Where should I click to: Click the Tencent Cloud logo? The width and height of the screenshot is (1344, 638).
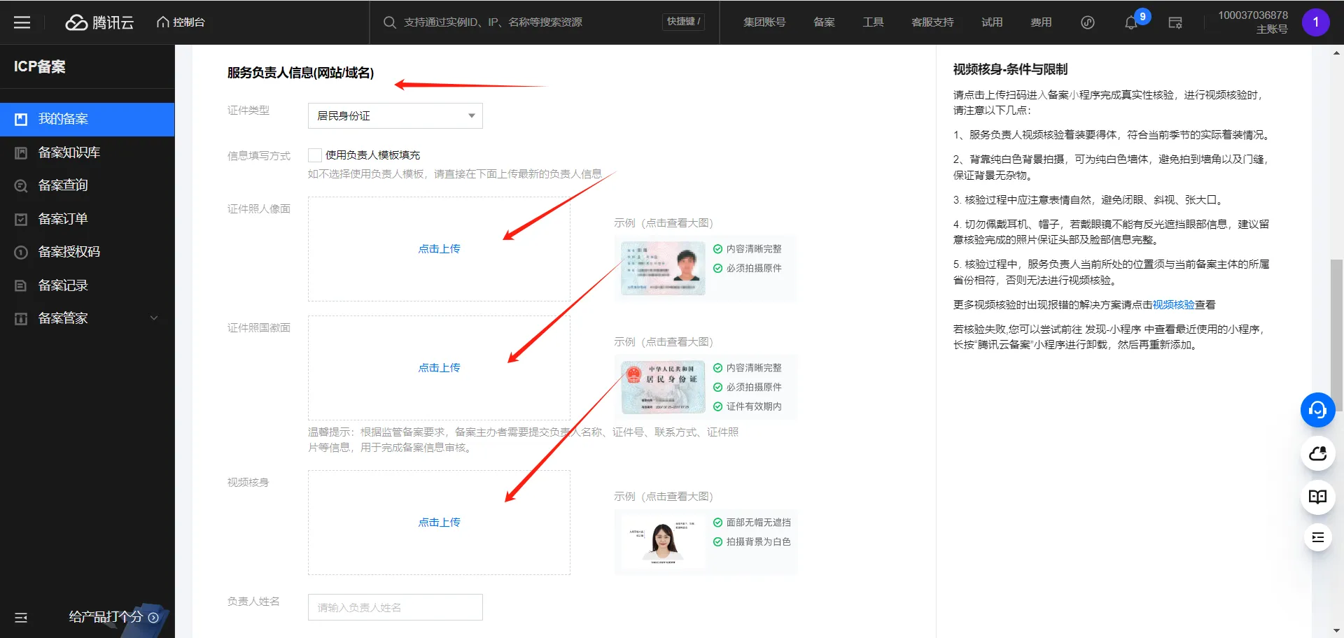tap(99, 22)
